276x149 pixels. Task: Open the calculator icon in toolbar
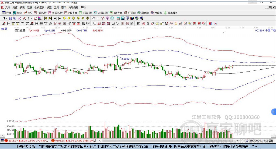click(x=123, y=18)
